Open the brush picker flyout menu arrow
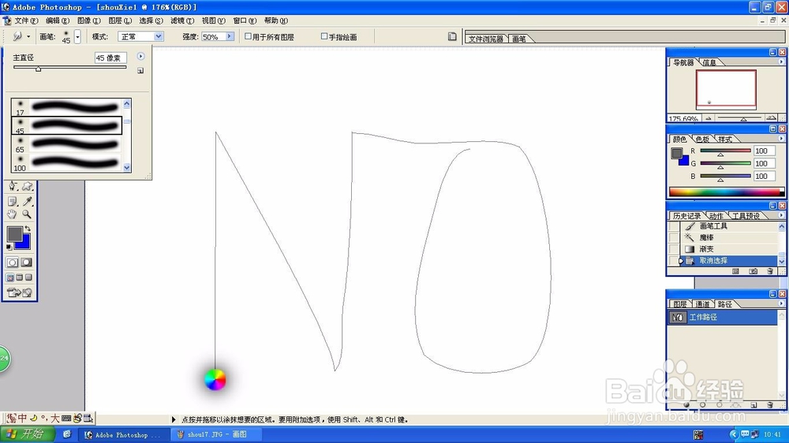Image resolution: width=789 pixels, height=443 pixels. pos(140,56)
